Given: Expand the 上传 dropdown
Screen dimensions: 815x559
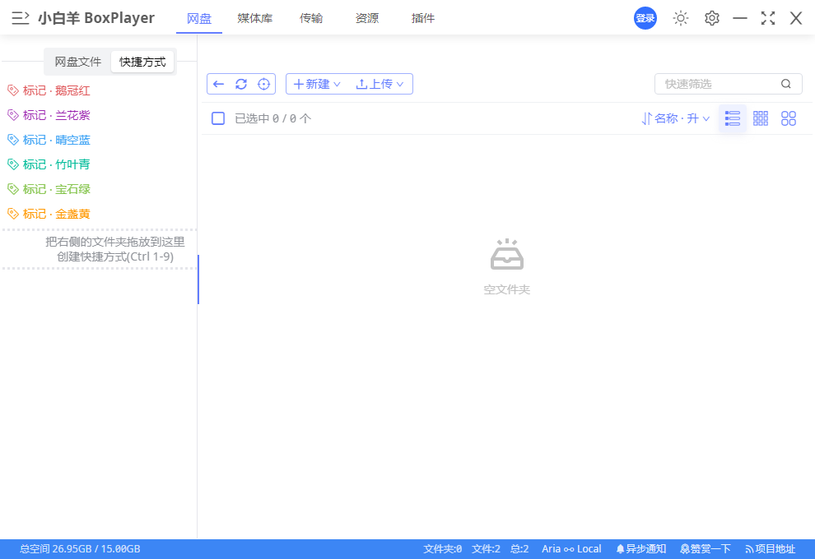Looking at the screenshot, I should pyautogui.click(x=380, y=83).
